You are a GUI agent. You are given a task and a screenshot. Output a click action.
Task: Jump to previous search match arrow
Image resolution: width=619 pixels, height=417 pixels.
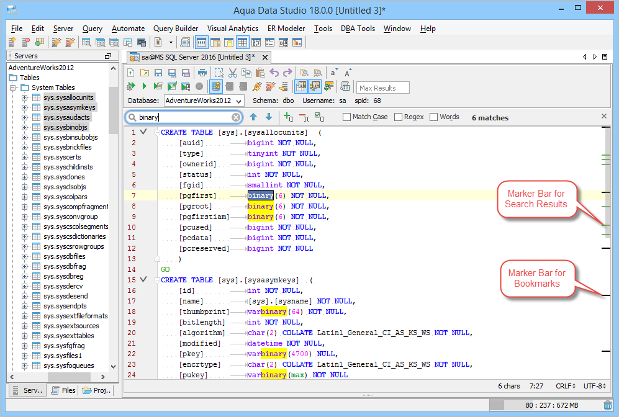(x=253, y=117)
